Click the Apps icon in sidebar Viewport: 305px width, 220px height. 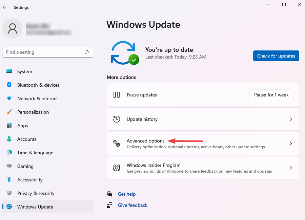click(x=9, y=125)
